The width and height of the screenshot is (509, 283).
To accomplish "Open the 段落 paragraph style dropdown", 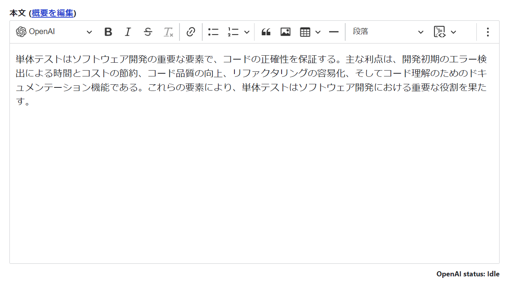I will pyautogui.click(x=387, y=32).
